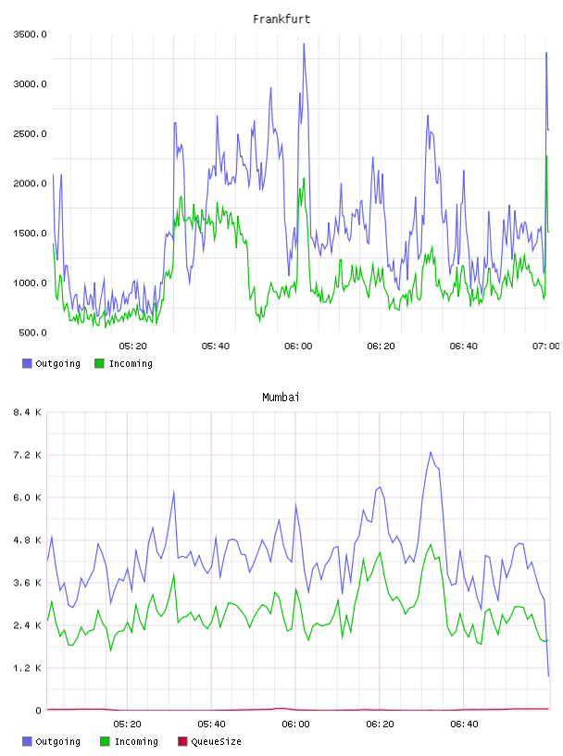Click the 2000.0 y-axis value in Frankfurt

30,183
